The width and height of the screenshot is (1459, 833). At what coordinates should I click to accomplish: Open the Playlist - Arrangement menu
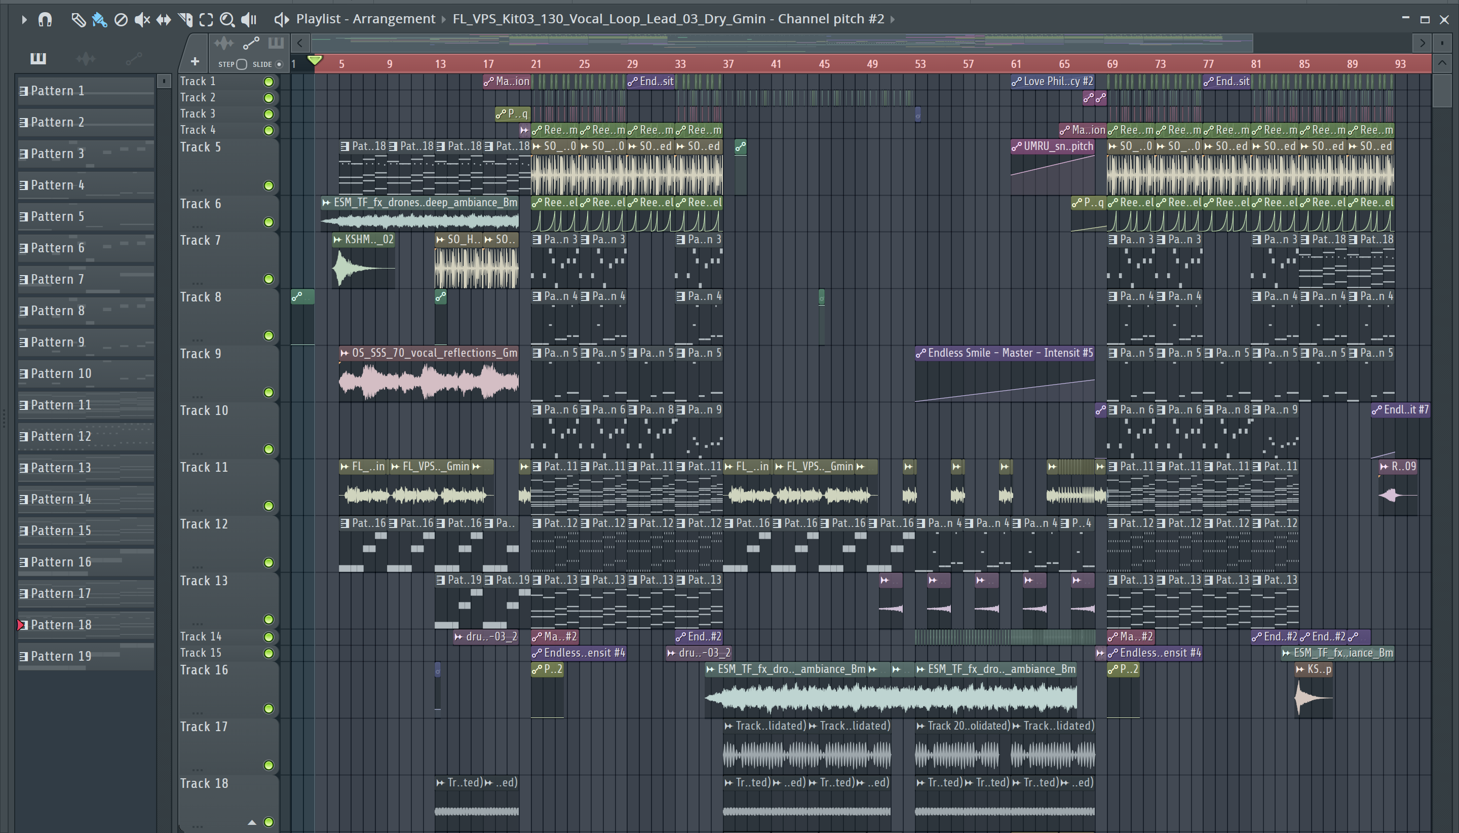click(x=365, y=19)
